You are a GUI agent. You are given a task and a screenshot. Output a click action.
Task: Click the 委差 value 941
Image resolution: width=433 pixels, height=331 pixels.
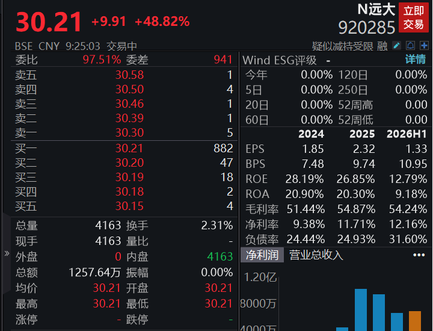click(x=223, y=60)
